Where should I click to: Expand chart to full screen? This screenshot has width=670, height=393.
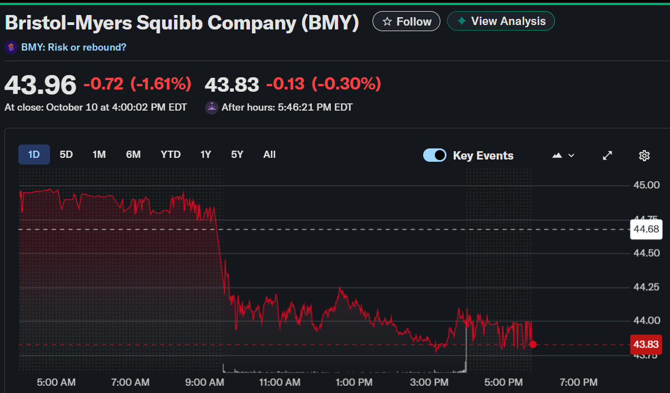tap(608, 156)
